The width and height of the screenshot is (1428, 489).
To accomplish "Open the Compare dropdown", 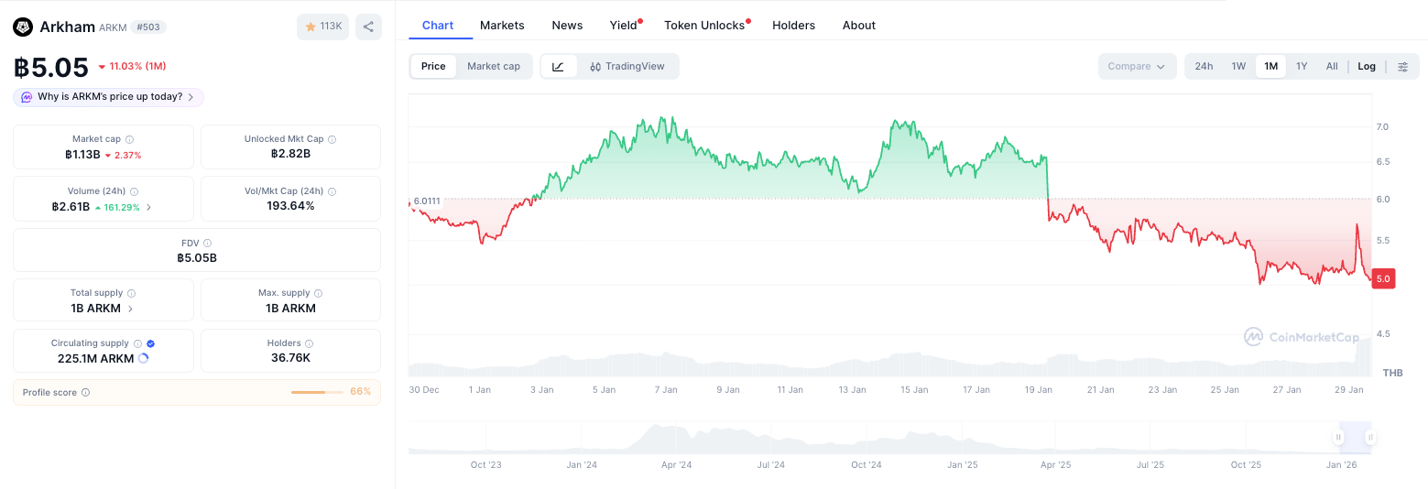I will pyautogui.click(x=1137, y=66).
